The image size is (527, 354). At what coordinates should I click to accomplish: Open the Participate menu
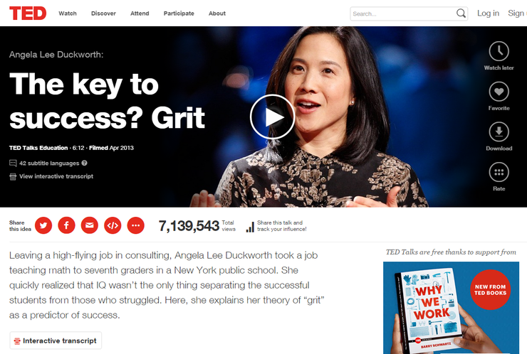179,14
